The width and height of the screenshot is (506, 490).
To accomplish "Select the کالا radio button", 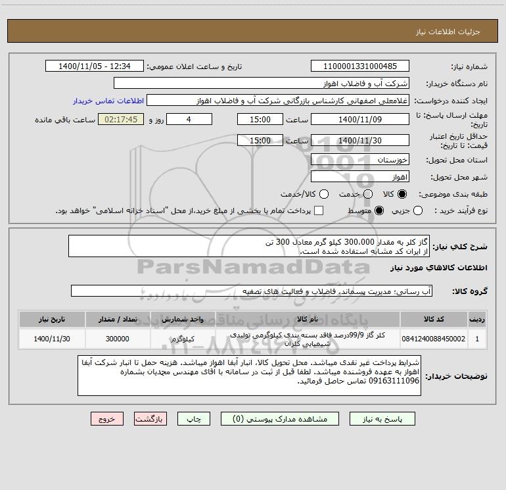I will point(402,194).
